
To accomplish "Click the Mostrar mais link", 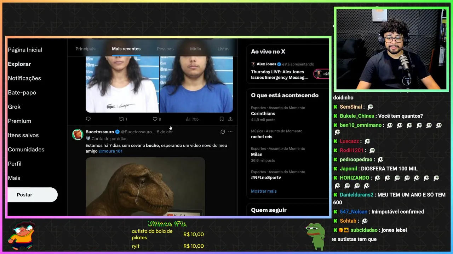I will 264,191.
